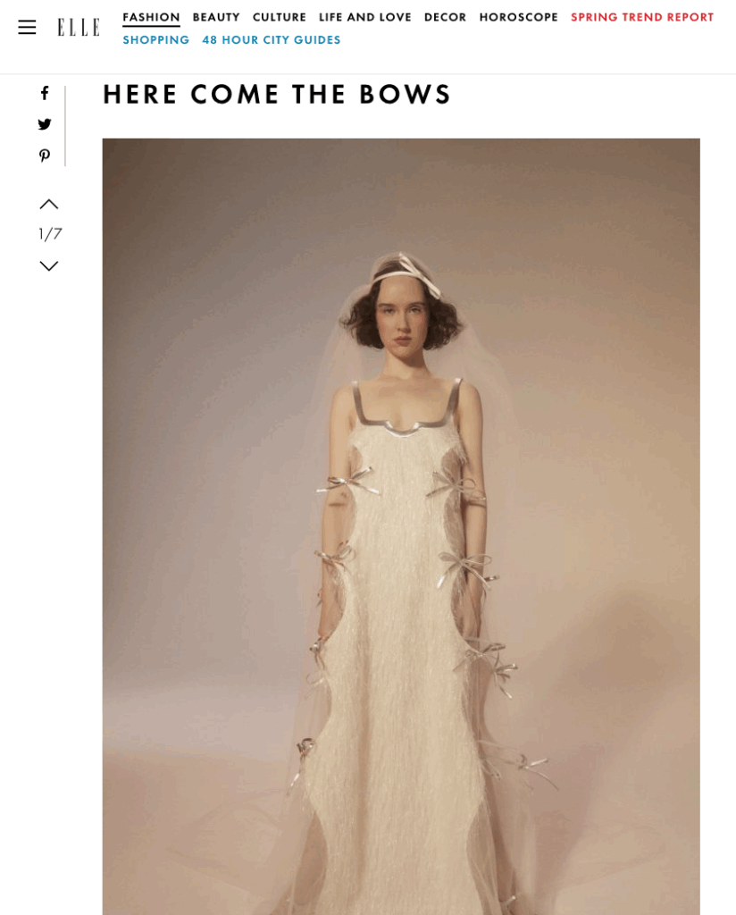Open the Fashion section
Image resolution: width=736 pixels, height=915 pixels.
click(151, 18)
